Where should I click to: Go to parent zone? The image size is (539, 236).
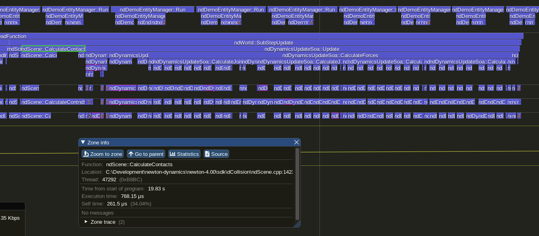click(146, 154)
